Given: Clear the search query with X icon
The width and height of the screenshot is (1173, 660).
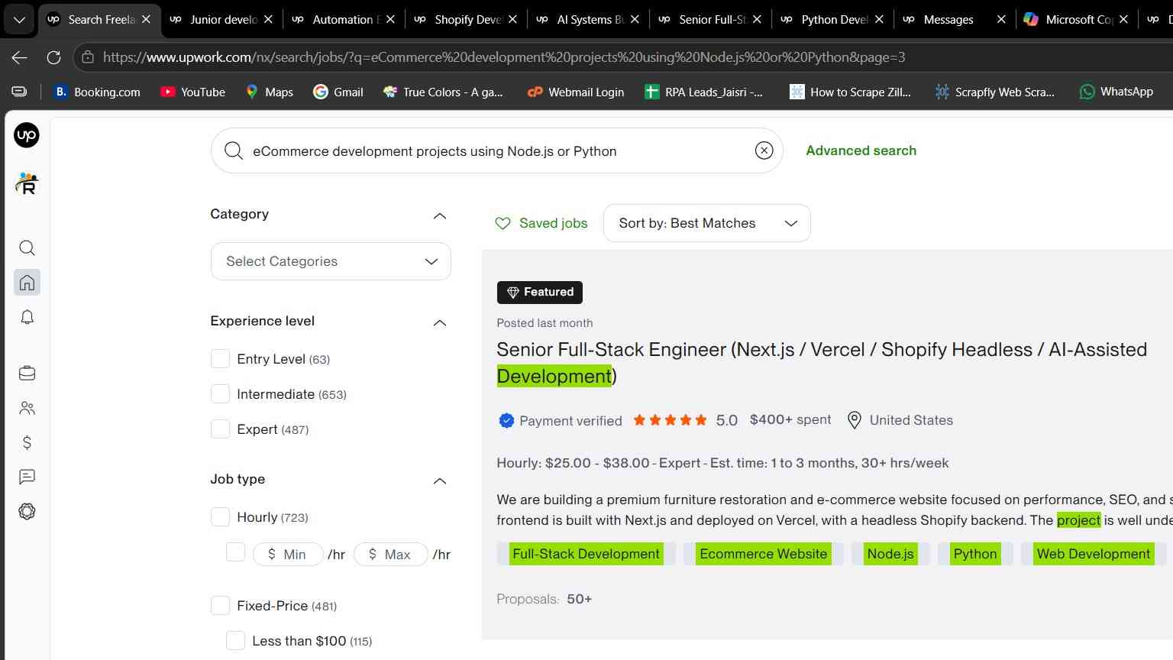Looking at the screenshot, I should coord(764,150).
